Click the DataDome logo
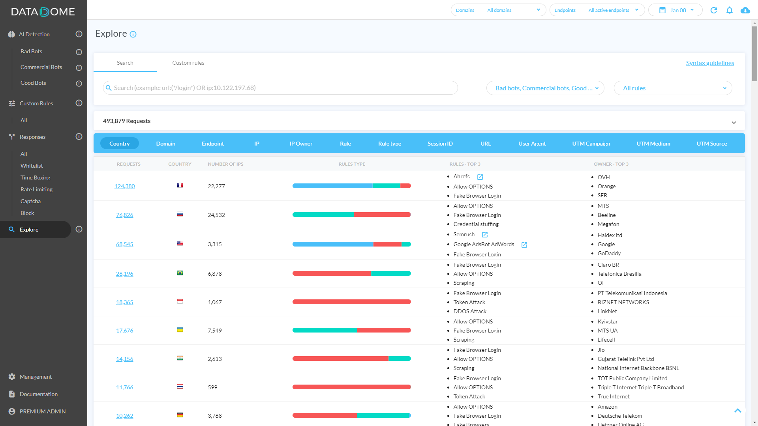Screen dimensions: 758x426 coord(43,12)
